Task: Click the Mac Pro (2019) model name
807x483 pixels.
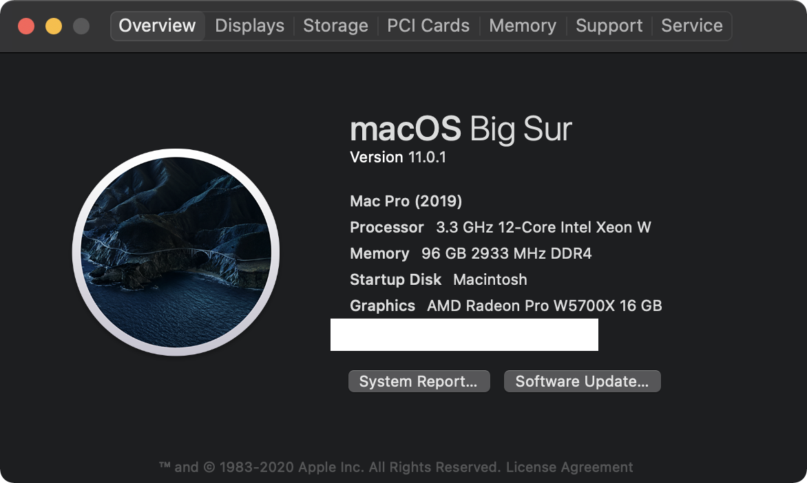Action: pyautogui.click(x=406, y=202)
